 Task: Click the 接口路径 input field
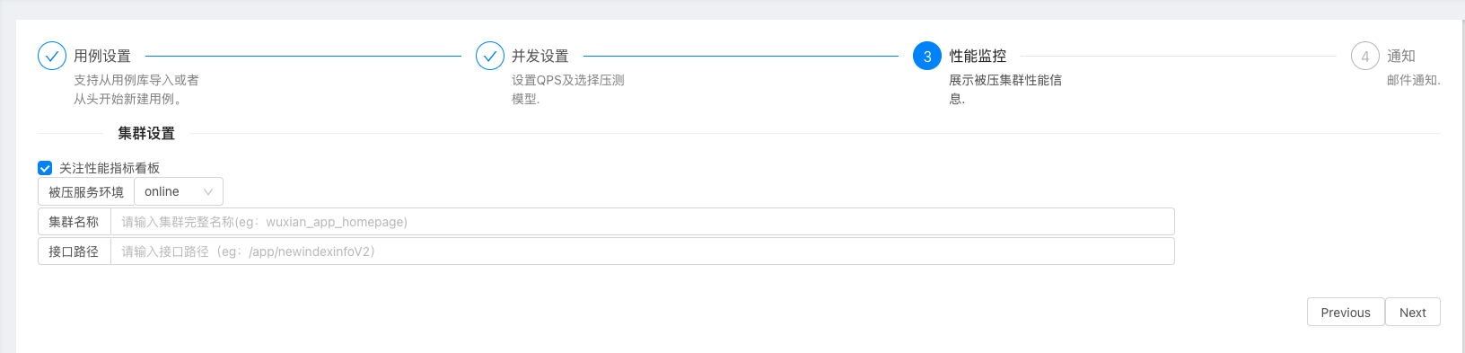pyautogui.click(x=643, y=251)
